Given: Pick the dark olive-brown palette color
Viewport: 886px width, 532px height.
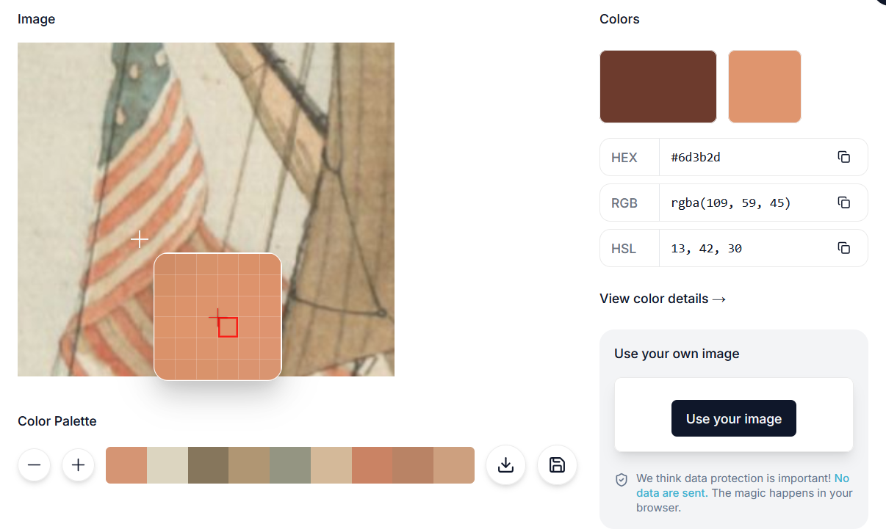Looking at the screenshot, I should coord(208,465).
